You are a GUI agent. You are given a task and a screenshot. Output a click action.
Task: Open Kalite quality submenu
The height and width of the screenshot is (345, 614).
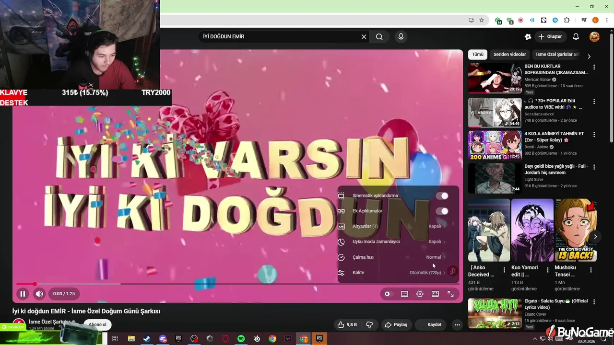398,272
